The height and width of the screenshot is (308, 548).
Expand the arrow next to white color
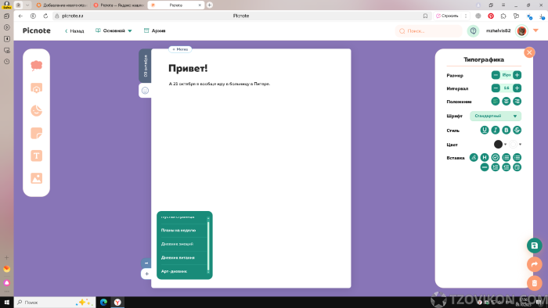(520, 145)
